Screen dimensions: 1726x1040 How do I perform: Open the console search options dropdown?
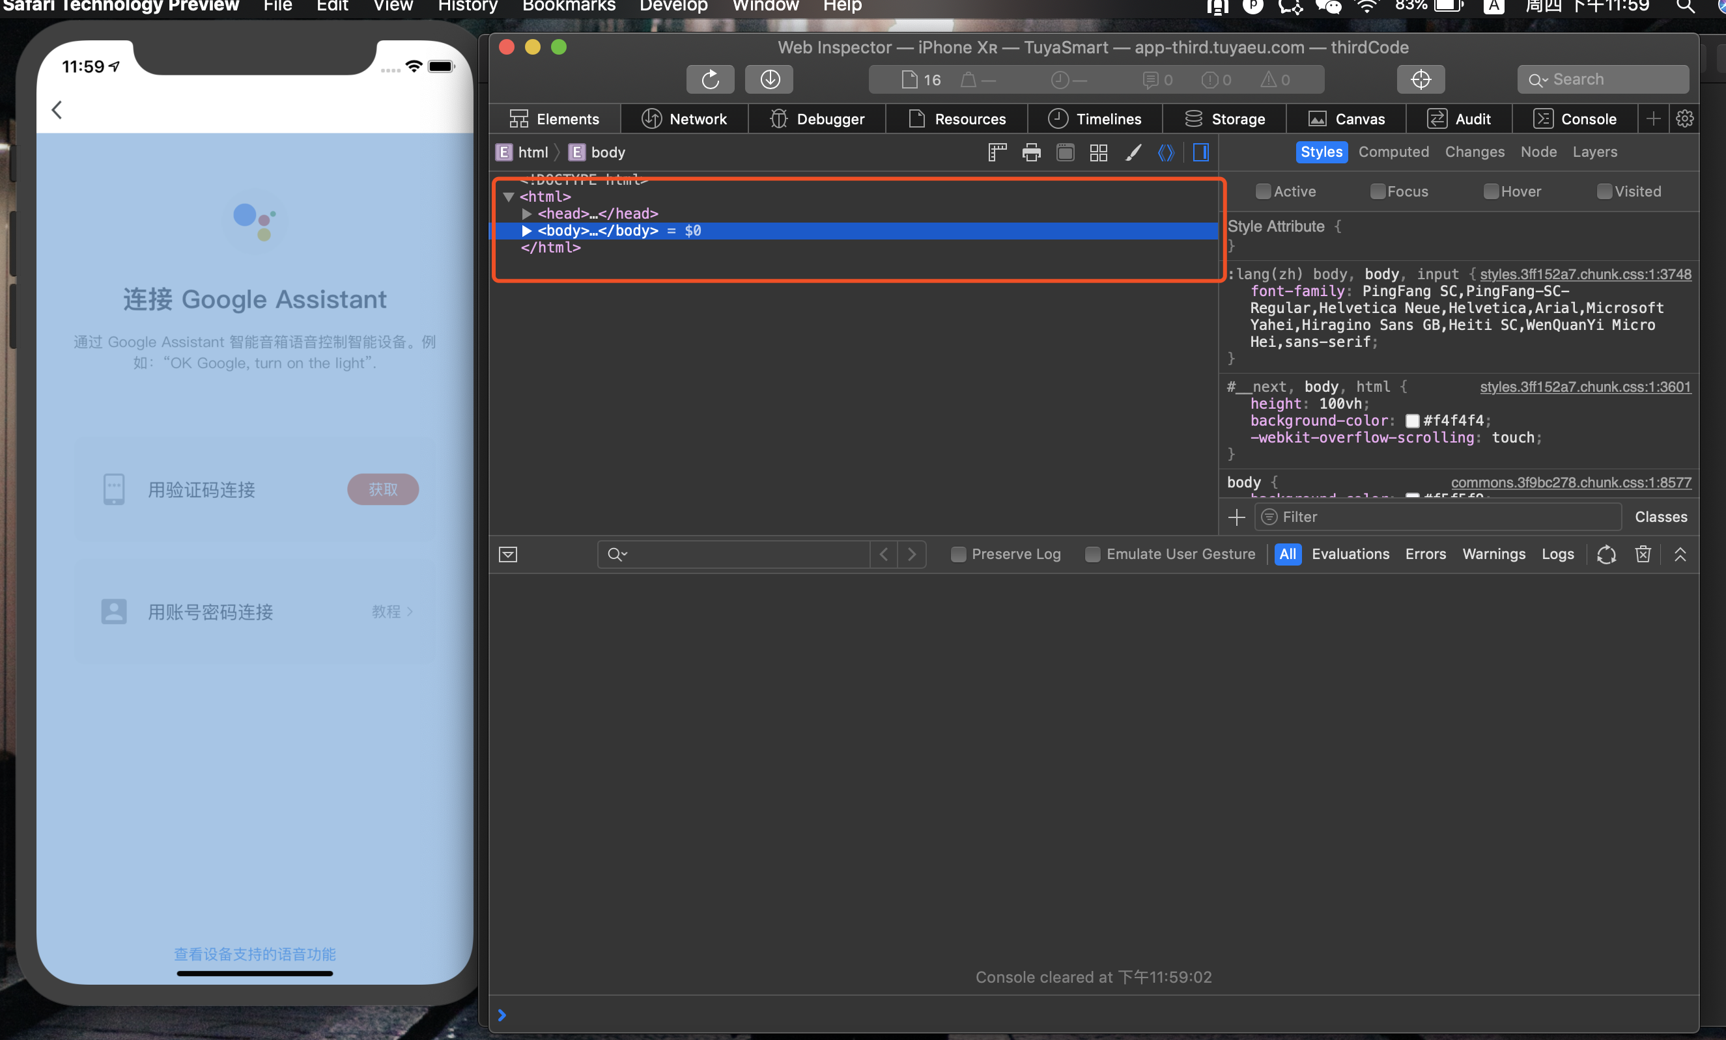pos(617,554)
